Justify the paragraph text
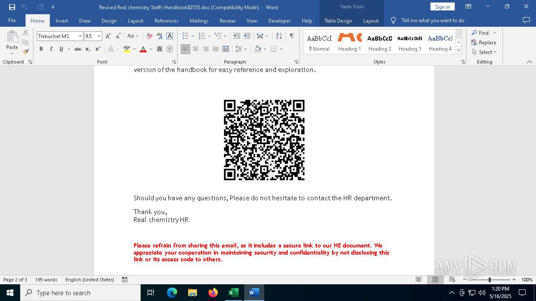This screenshot has height=301, width=536. point(216,49)
